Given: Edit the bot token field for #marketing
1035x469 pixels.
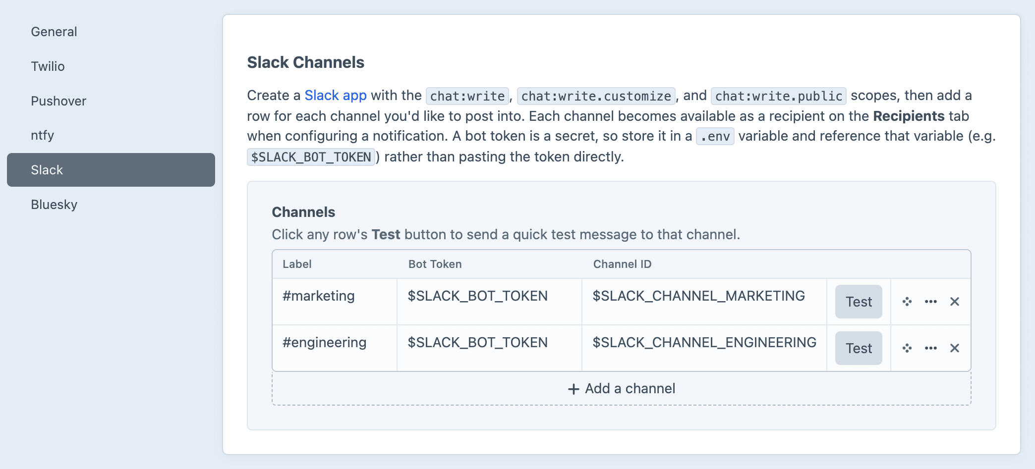Looking at the screenshot, I should click(490, 302).
